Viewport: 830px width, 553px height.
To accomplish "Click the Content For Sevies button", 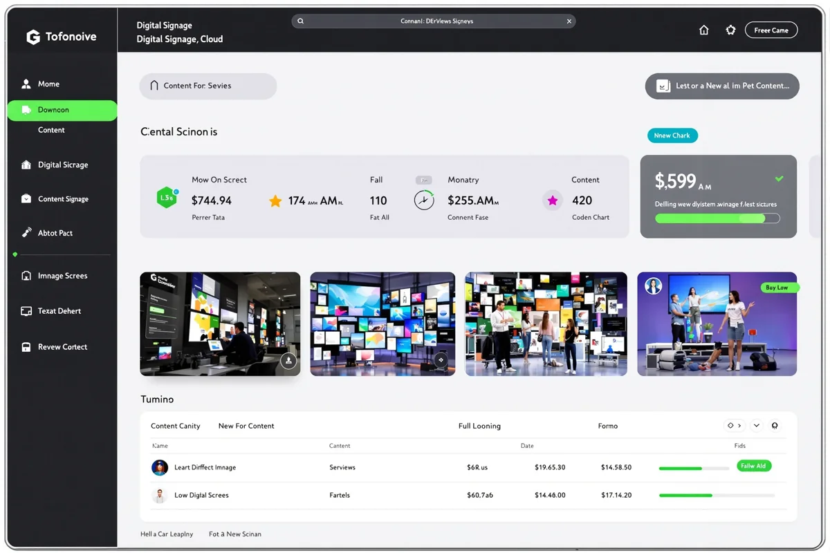I will point(208,86).
